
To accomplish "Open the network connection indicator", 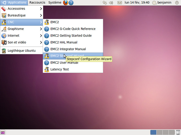I will pos(105,3).
